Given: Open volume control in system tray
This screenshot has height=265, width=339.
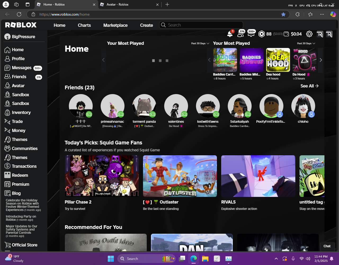Looking at the screenshot, I should click(308, 259).
